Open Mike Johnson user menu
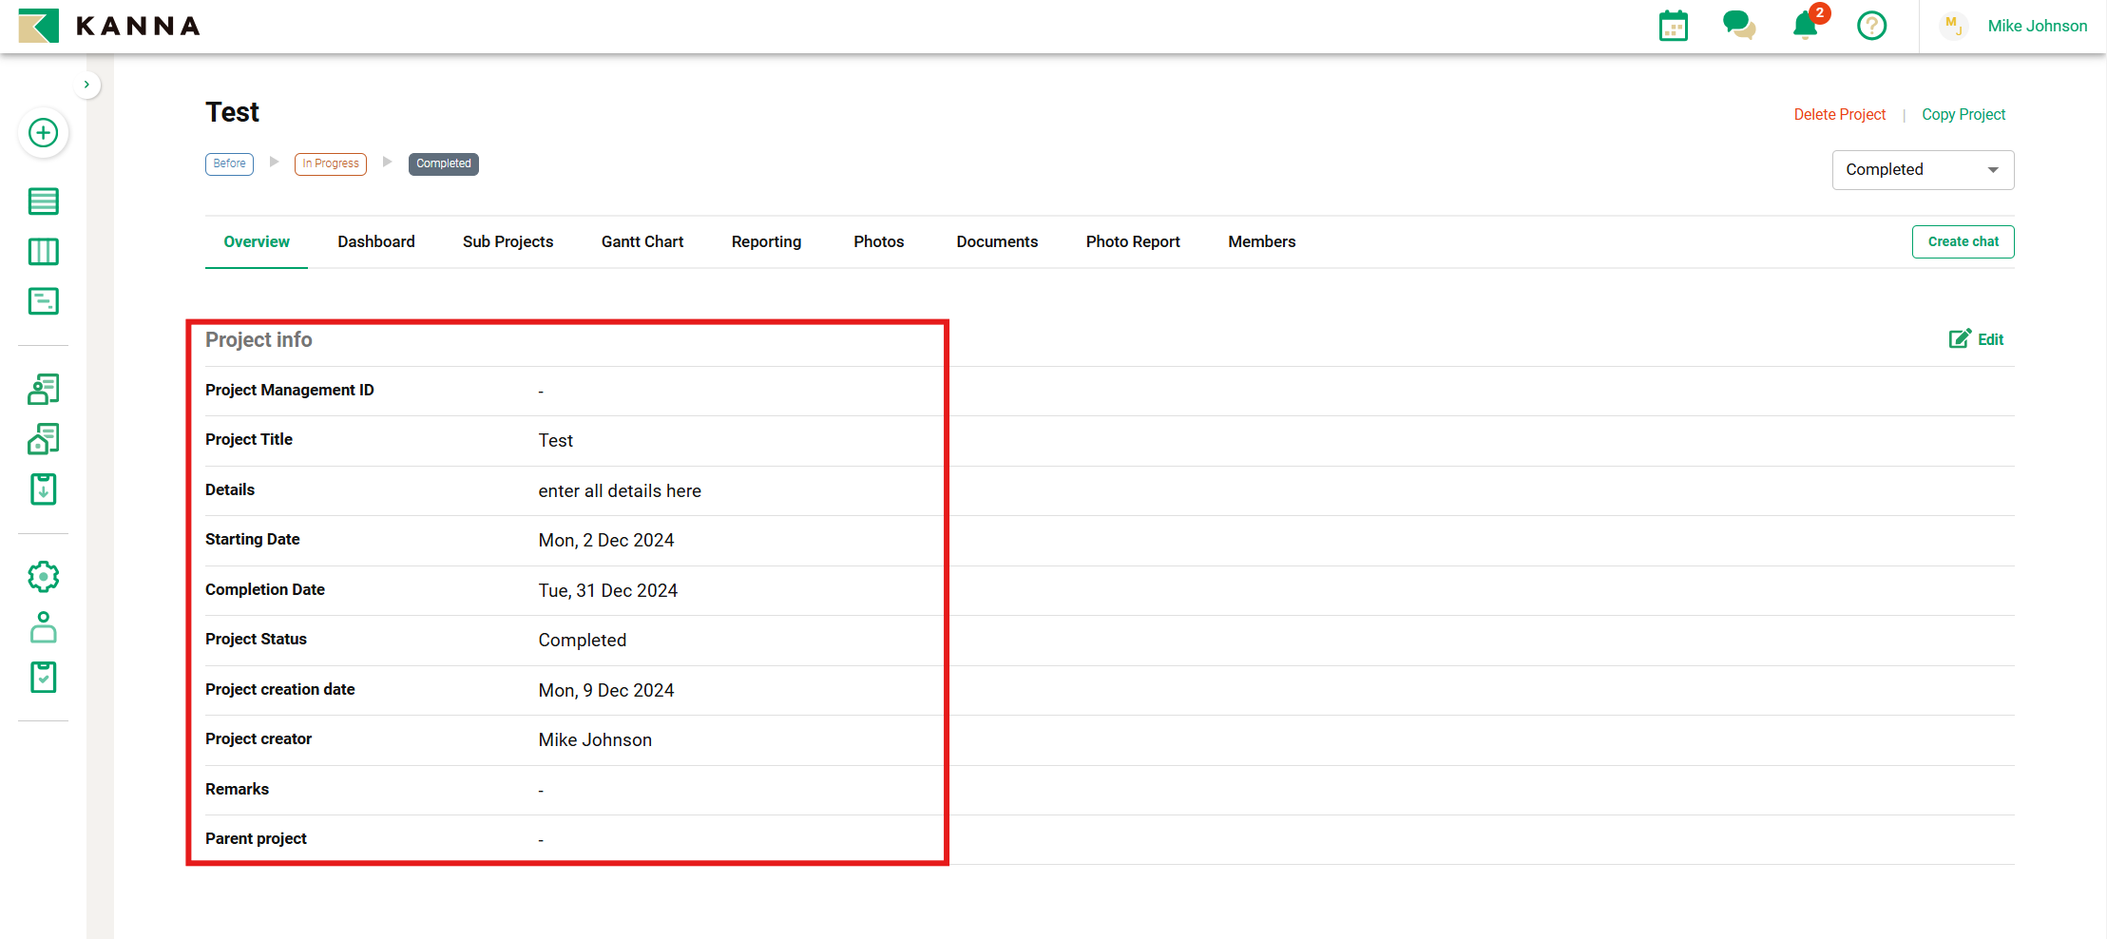This screenshot has width=2107, height=939. coord(2037,26)
